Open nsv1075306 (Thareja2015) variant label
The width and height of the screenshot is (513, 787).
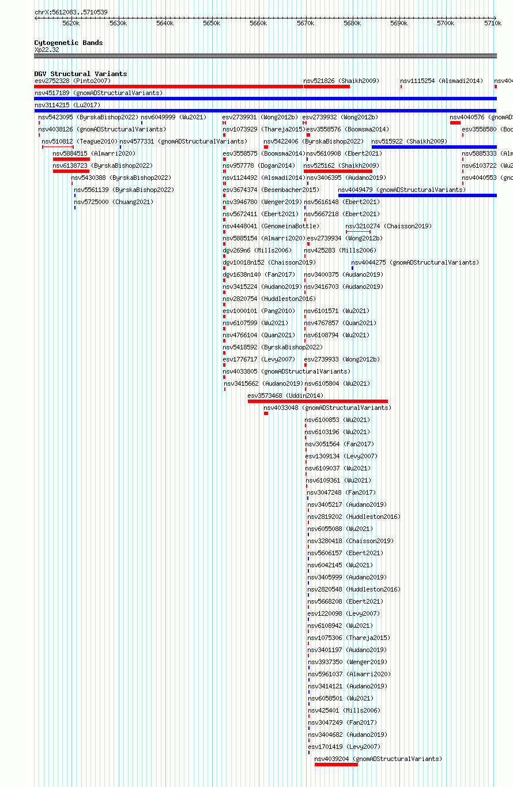tap(349, 638)
